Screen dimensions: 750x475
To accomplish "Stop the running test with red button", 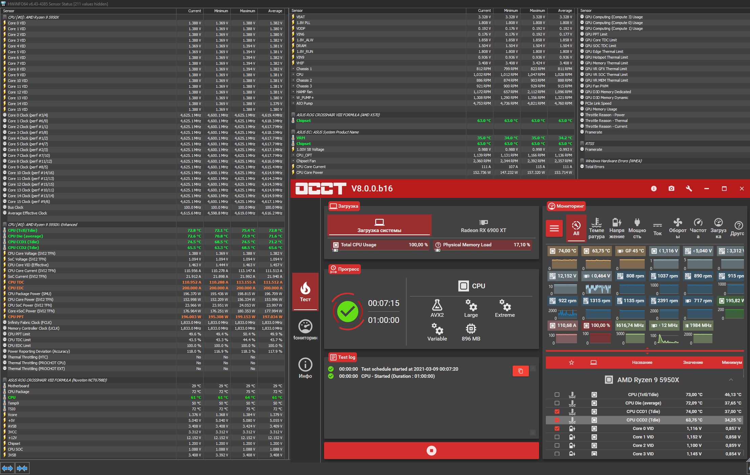I will (431, 451).
